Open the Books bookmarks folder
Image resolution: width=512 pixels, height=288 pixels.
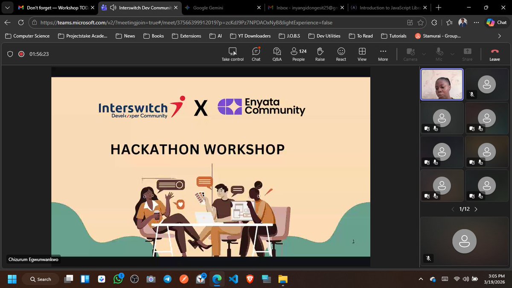154,36
